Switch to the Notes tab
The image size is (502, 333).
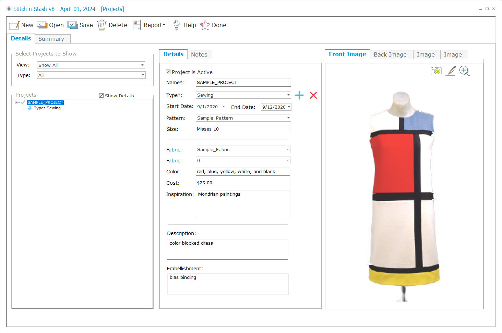click(199, 54)
